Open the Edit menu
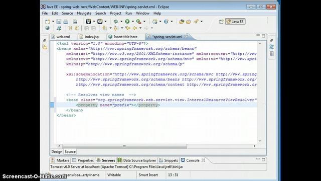This screenshot has width=321, height=181. (55, 13)
